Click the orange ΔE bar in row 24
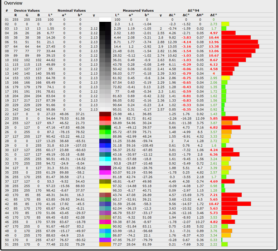This screenshot has width=278, height=251. point(227,123)
